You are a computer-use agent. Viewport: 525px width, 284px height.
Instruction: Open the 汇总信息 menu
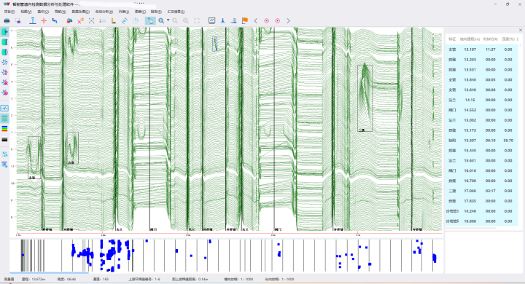pyautogui.click(x=176, y=12)
